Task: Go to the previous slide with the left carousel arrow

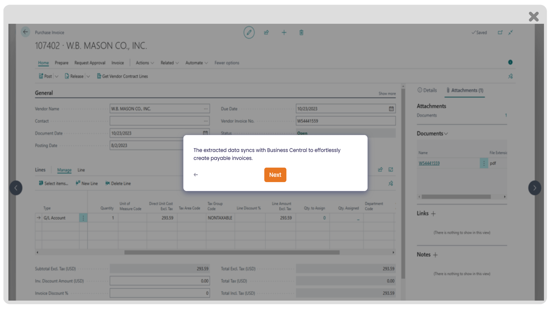Action: pos(16,188)
